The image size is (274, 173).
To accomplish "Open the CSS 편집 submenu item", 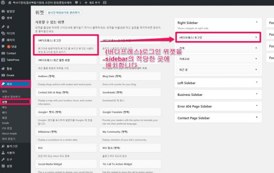I will pos(7,128).
